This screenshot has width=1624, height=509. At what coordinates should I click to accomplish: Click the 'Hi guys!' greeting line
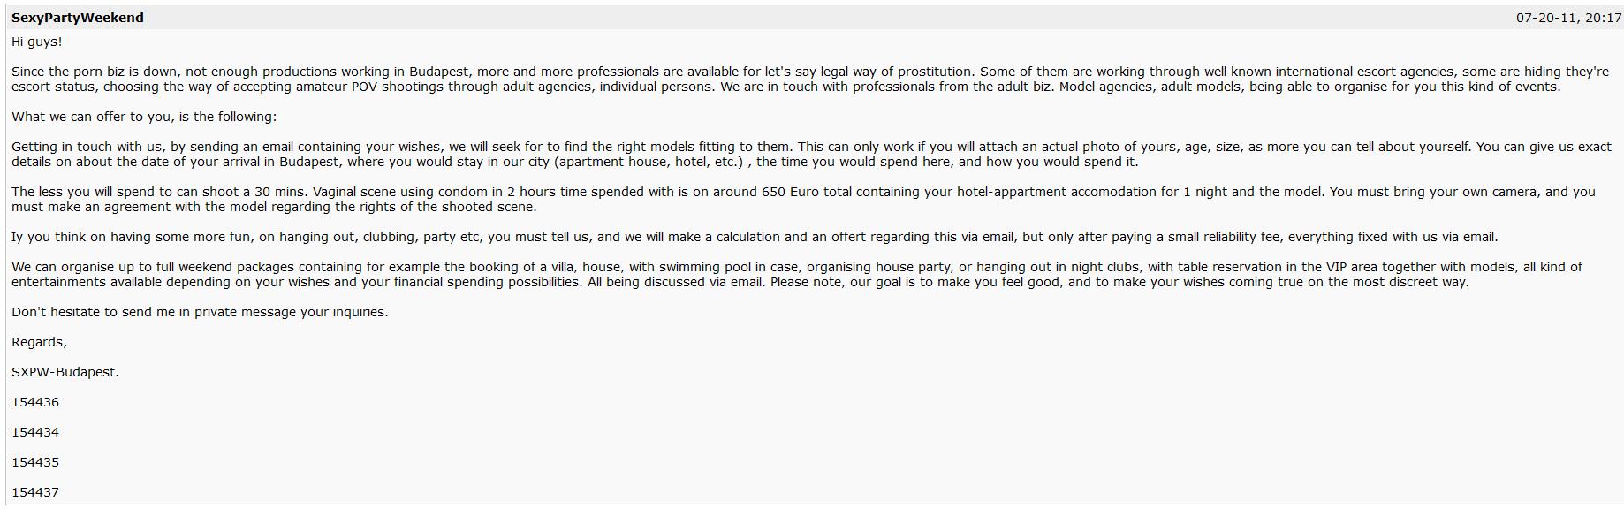[x=37, y=42]
